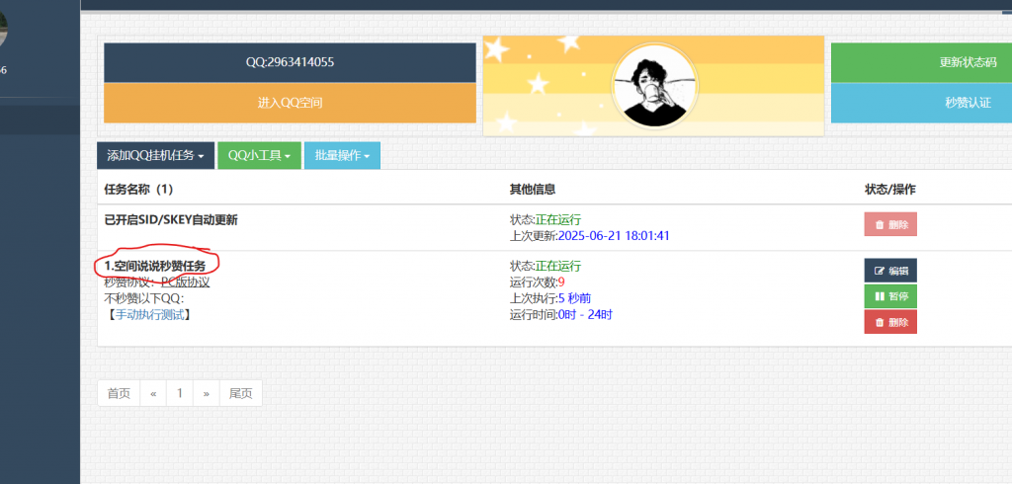Click the 手动执行测试 link
Image resolution: width=1012 pixels, height=484 pixels.
149,315
